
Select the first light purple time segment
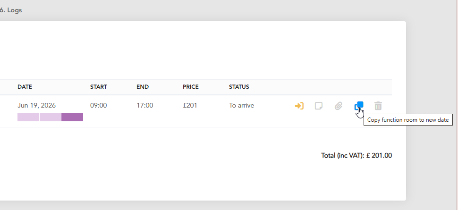(28, 117)
